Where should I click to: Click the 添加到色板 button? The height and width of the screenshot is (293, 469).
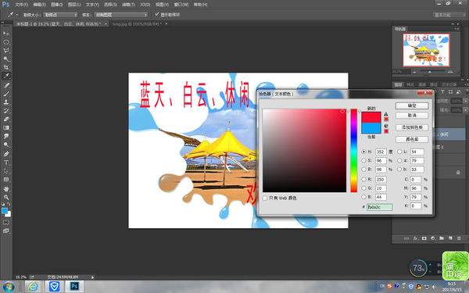click(412, 127)
